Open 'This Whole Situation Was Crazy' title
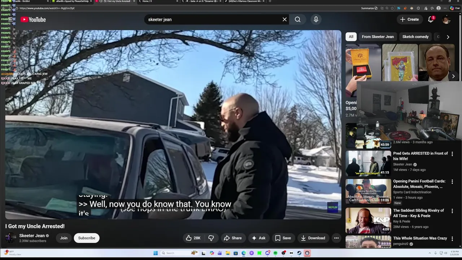 point(420,238)
